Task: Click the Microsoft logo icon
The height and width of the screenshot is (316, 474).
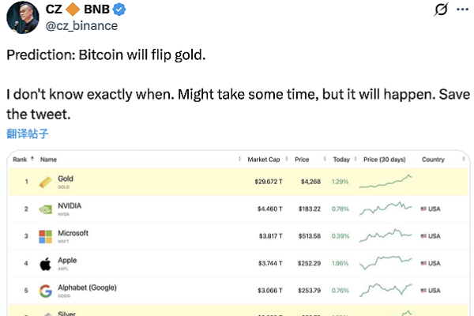Action: [46, 236]
